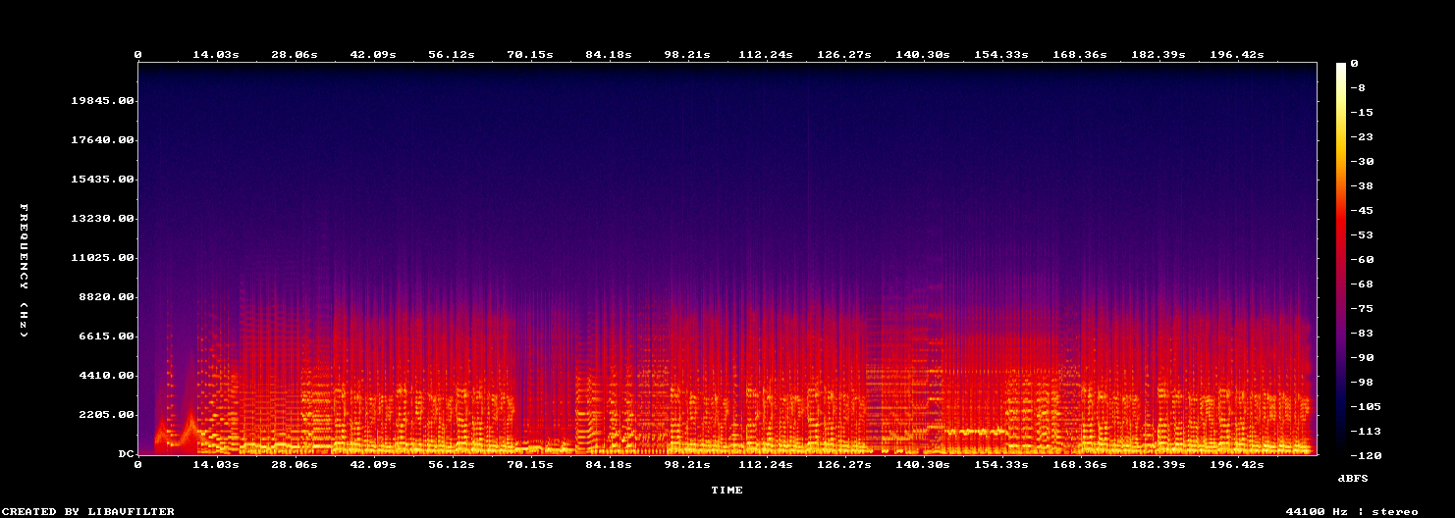This screenshot has height=518, width=1455.
Task: Select the -15 dBFS legend value
Action: point(1362,113)
